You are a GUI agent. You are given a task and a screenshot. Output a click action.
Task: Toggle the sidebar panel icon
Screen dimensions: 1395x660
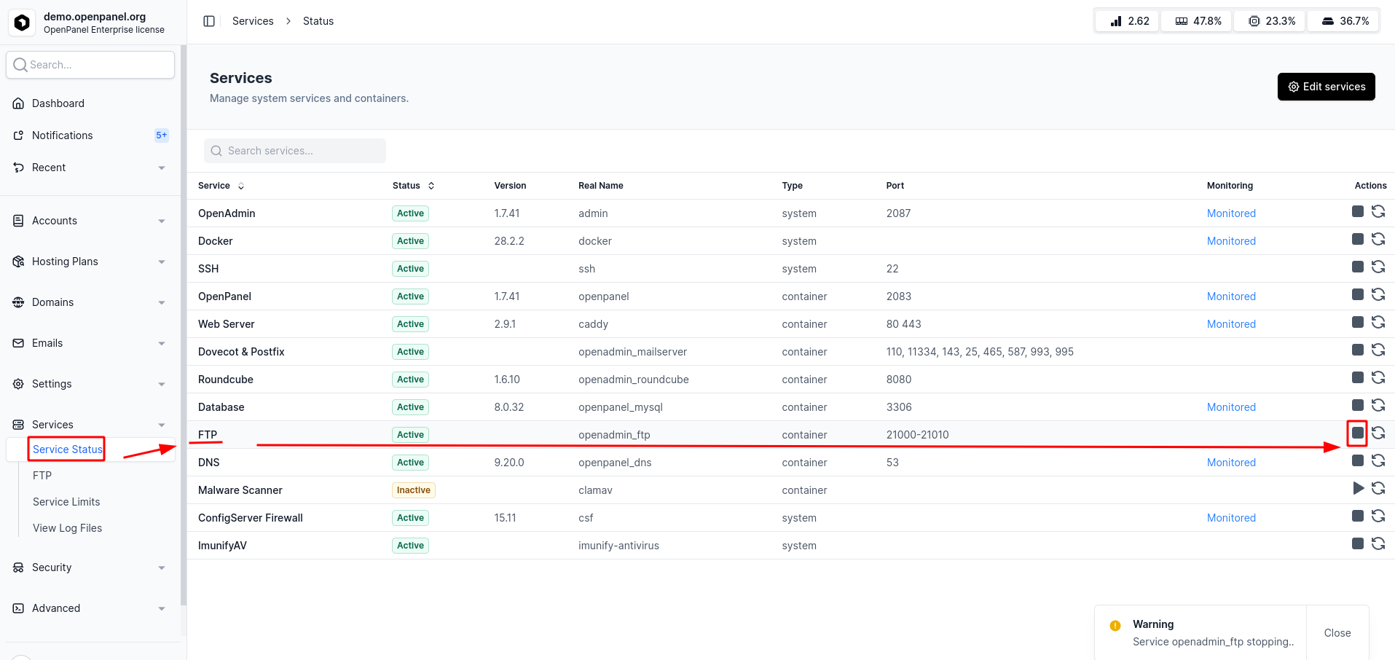point(209,21)
